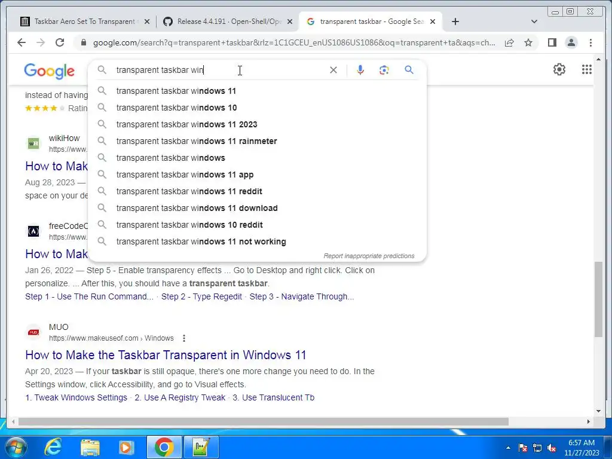
Task: Open 3. Use Translucent Tb link
Action: point(273,397)
